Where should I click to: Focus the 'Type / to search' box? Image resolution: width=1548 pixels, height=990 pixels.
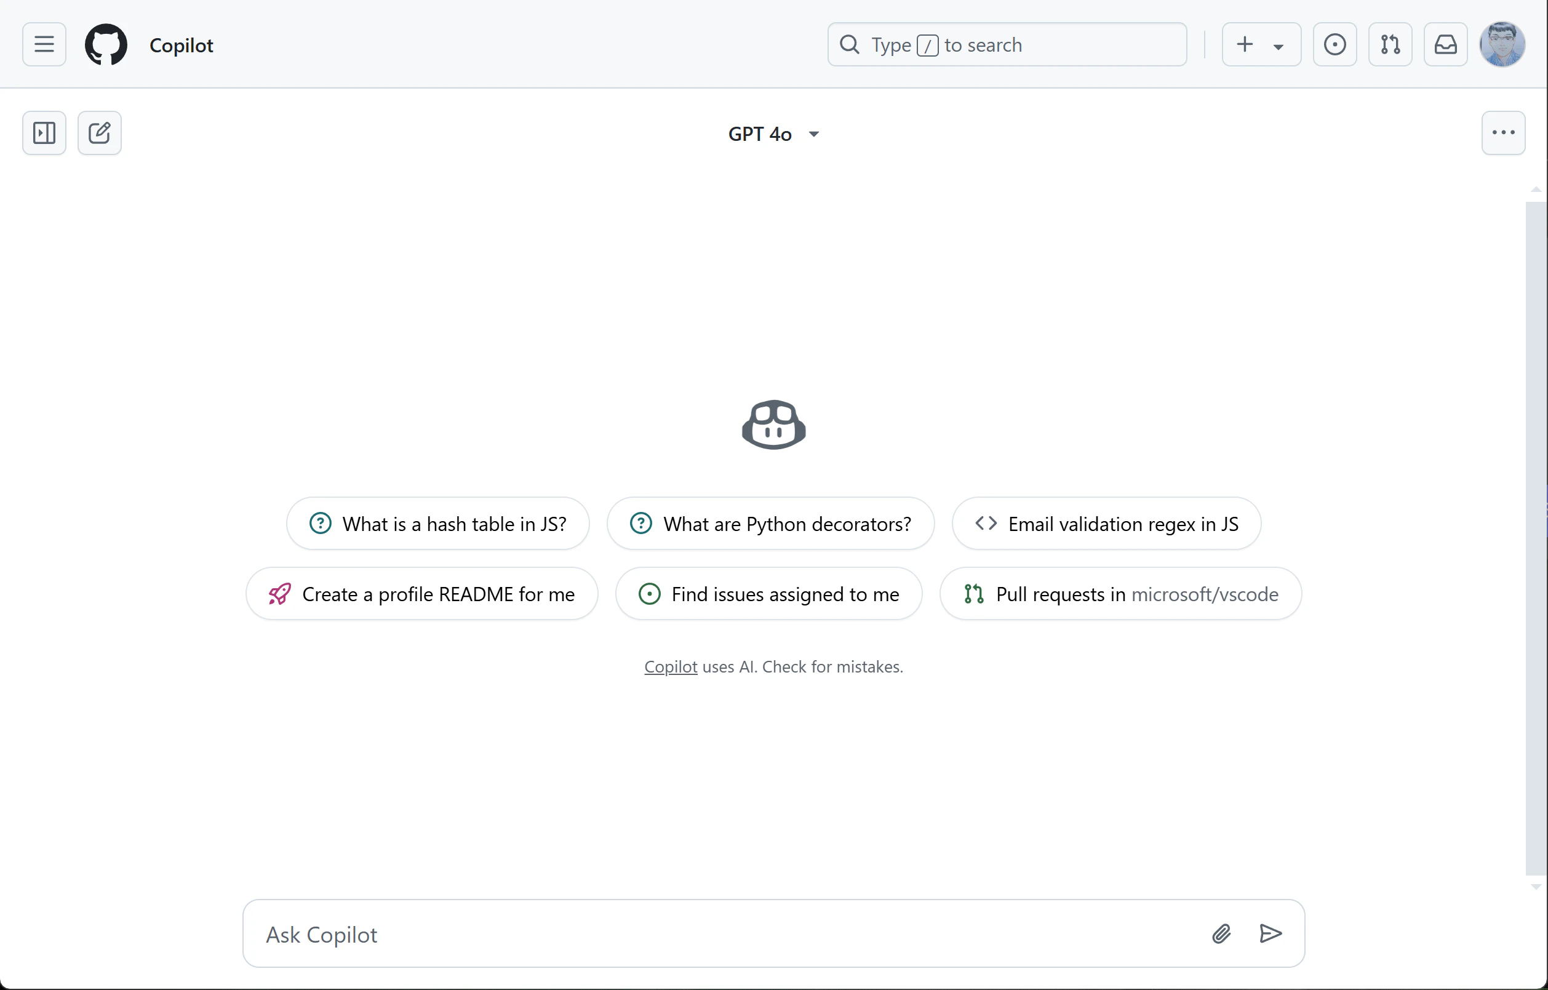tap(1007, 44)
